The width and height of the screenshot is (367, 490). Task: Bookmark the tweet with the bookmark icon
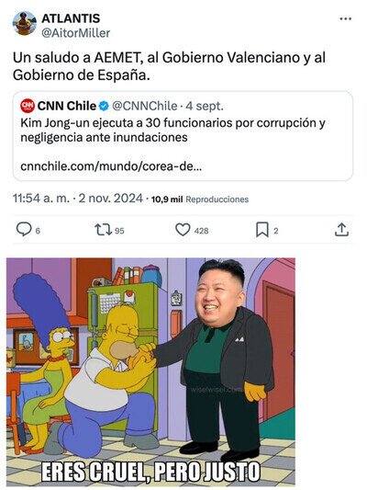[262, 230]
